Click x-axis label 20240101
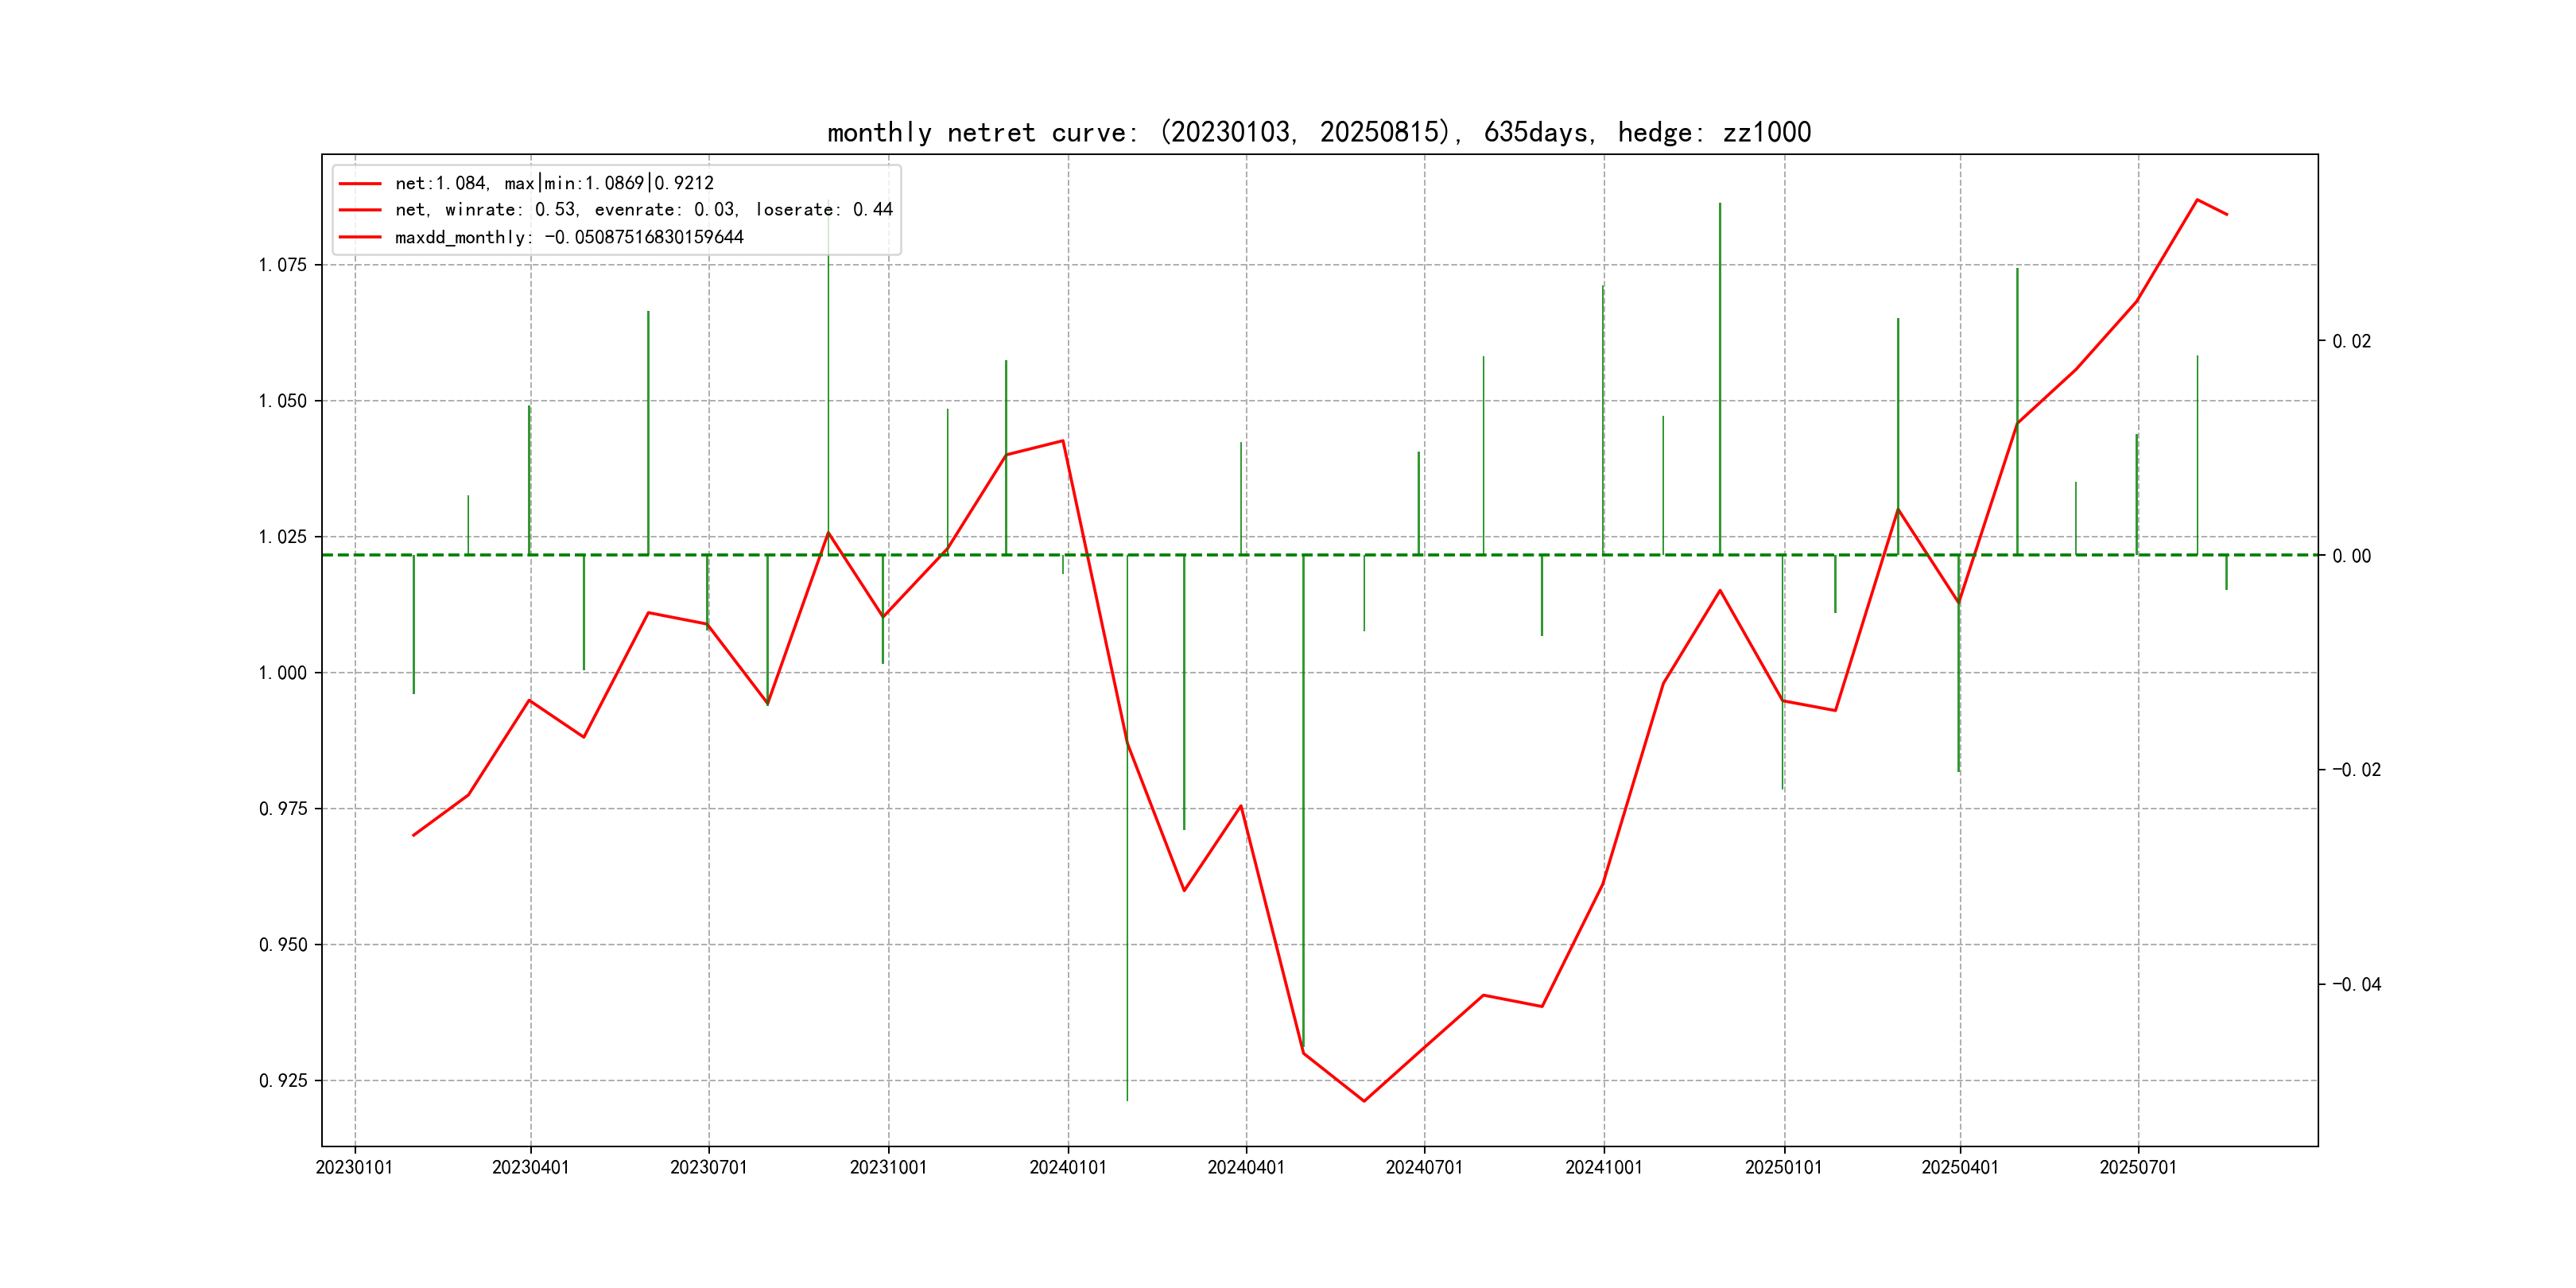Viewport: 2576px width, 1288px height. pyautogui.click(x=1068, y=1167)
